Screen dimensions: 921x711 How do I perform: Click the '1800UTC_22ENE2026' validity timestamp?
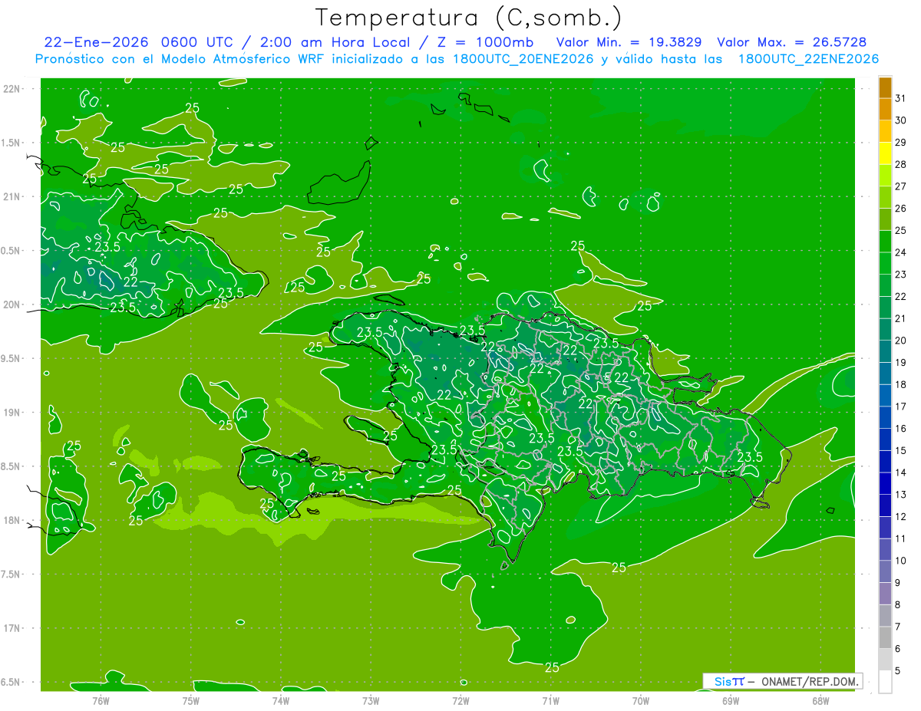[x=808, y=59]
